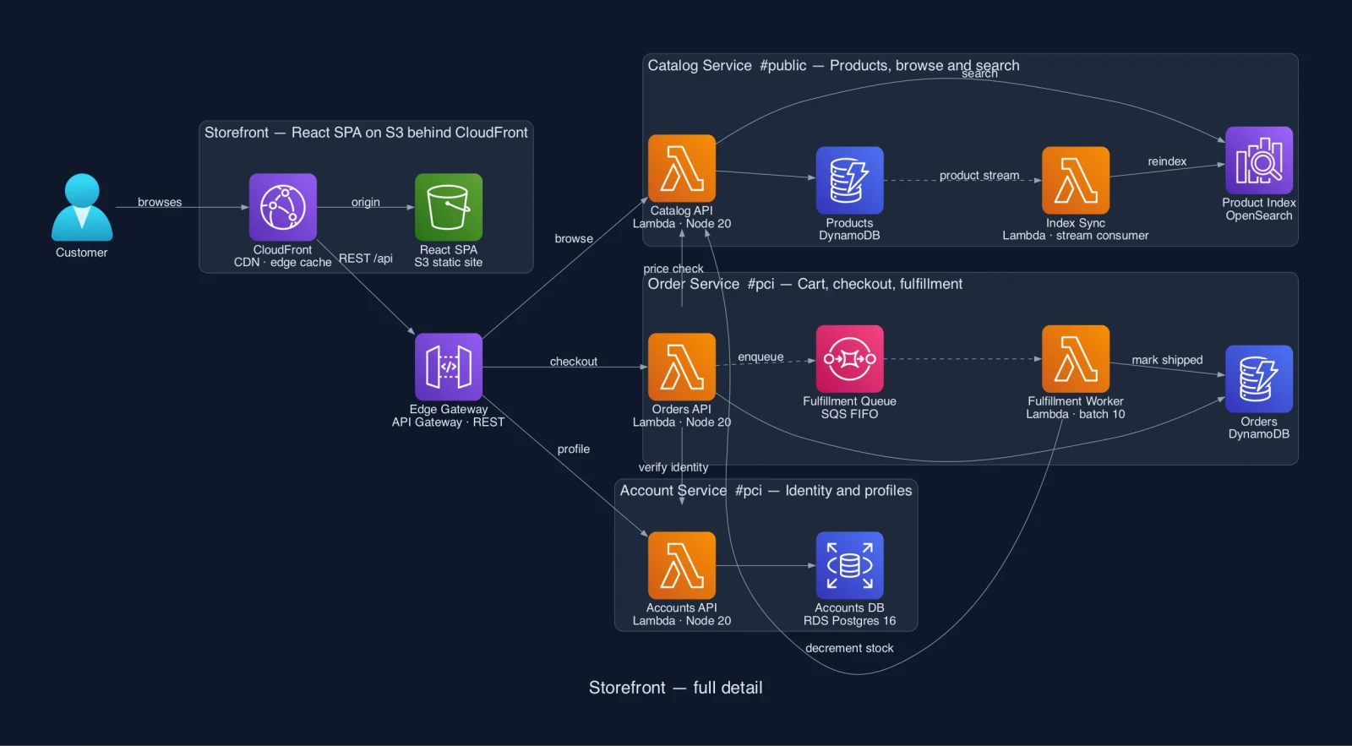Click the 'Customer' node label

click(x=82, y=253)
